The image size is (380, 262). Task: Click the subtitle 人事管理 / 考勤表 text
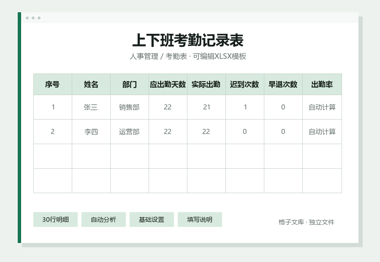158,56
